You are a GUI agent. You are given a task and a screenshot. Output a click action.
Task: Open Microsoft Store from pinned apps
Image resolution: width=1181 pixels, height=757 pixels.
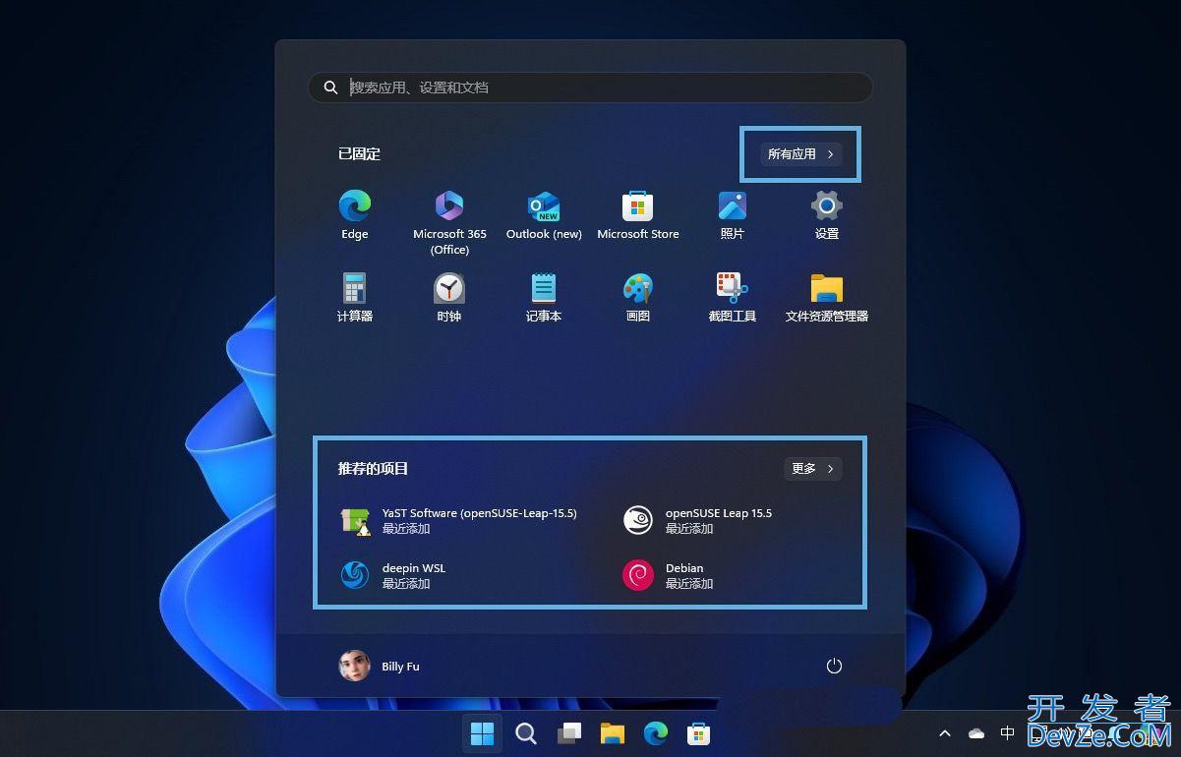click(638, 215)
